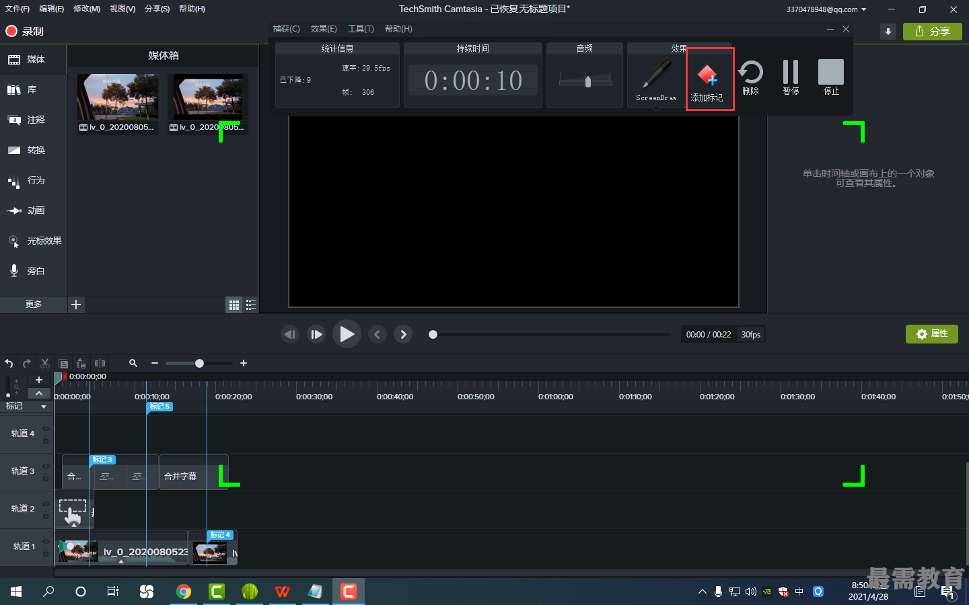
Task: Toggle lock of 轨道 1
Action: (x=46, y=553)
